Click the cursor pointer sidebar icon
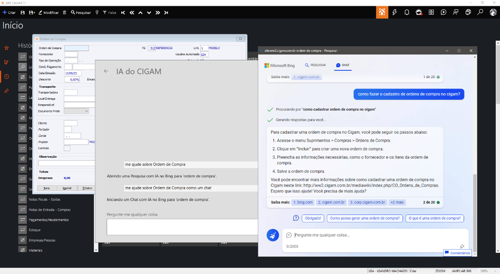The height and width of the screenshot is (274, 500). [x=6, y=62]
